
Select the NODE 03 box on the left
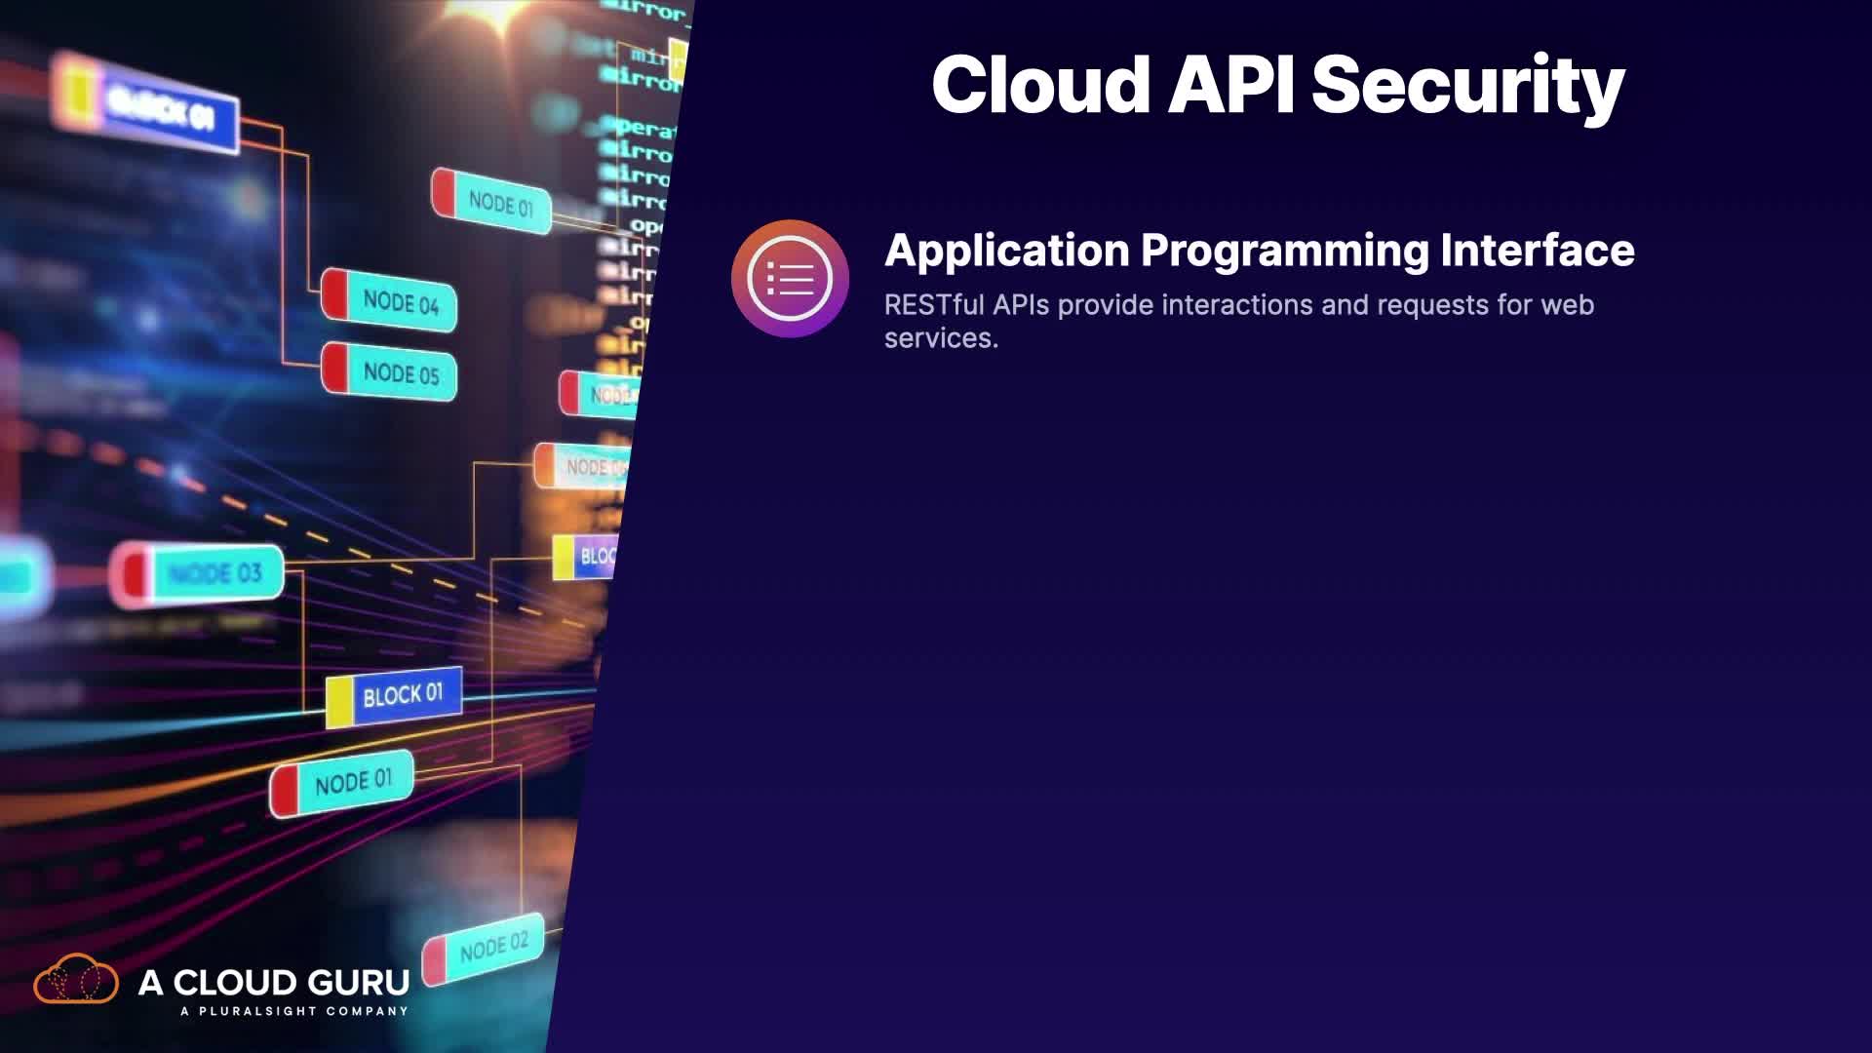pyautogui.click(x=214, y=573)
